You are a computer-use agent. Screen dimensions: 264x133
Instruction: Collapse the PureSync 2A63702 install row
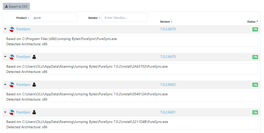5,57
